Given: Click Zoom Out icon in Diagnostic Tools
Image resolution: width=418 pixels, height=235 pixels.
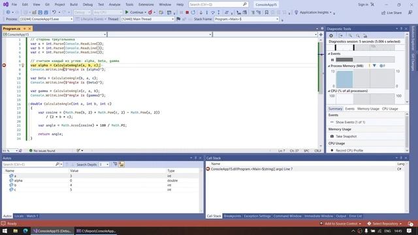Looking at the screenshot, I should coord(358,35).
